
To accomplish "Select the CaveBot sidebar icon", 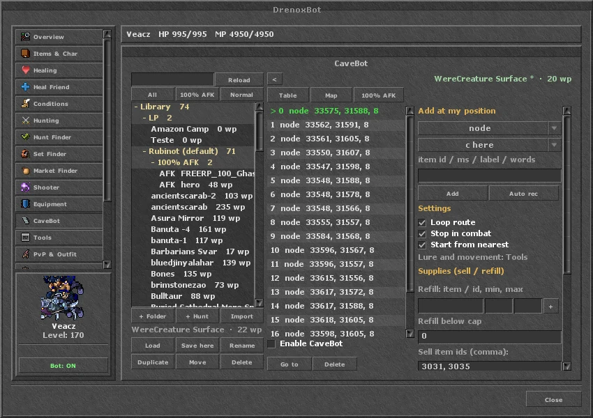I will 25,221.
